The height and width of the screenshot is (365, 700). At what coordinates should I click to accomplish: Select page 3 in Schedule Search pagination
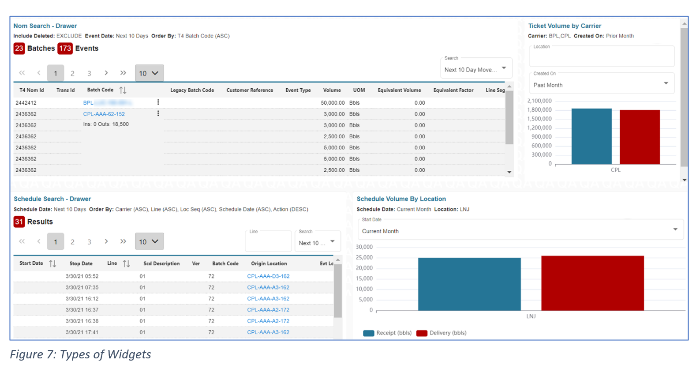(89, 242)
